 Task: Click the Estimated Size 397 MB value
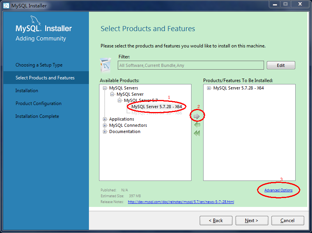point(135,196)
